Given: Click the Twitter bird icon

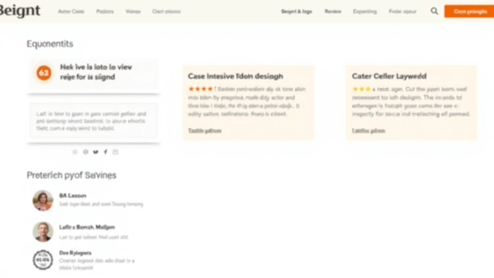Looking at the screenshot, I should 96,152.
